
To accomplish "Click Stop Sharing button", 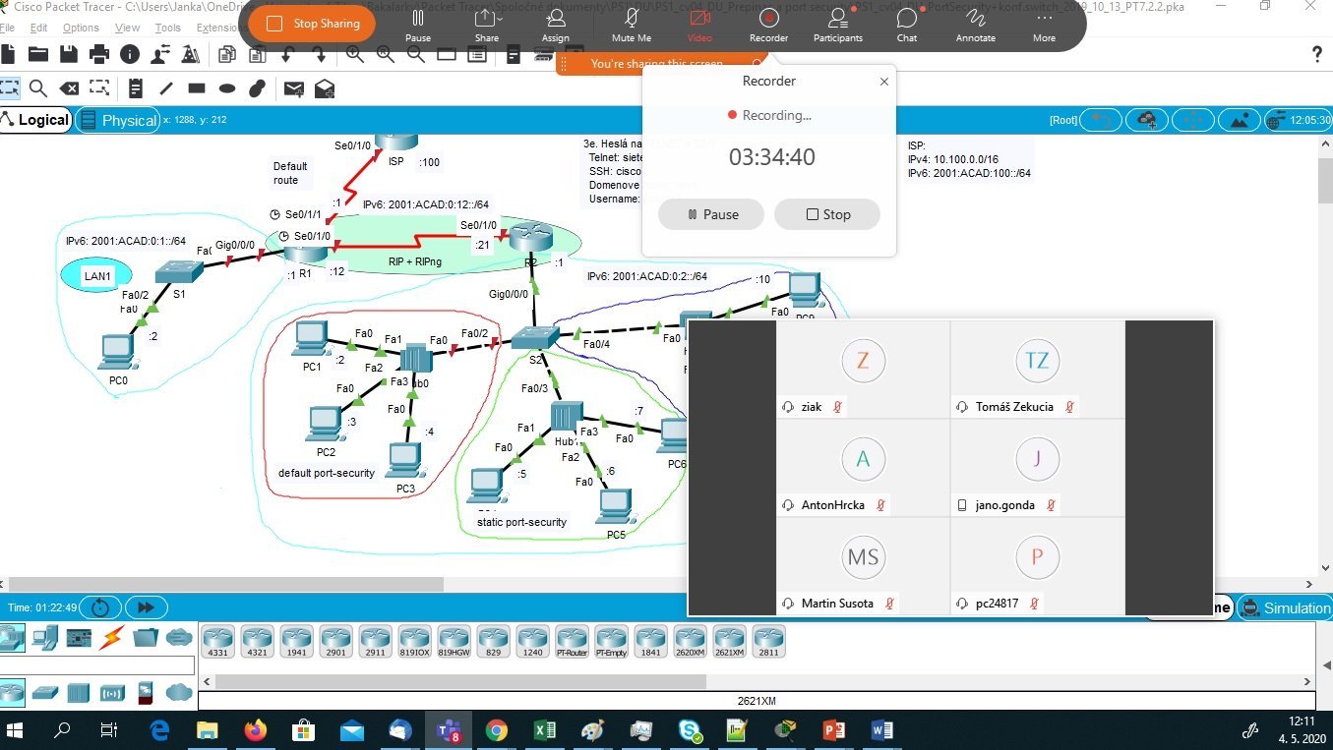I will (314, 23).
